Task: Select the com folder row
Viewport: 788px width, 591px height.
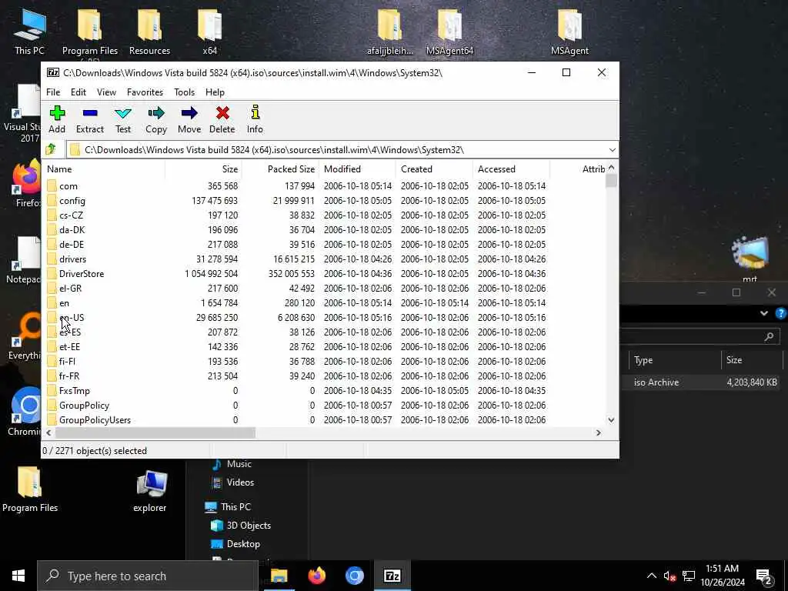Action: (325, 186)
